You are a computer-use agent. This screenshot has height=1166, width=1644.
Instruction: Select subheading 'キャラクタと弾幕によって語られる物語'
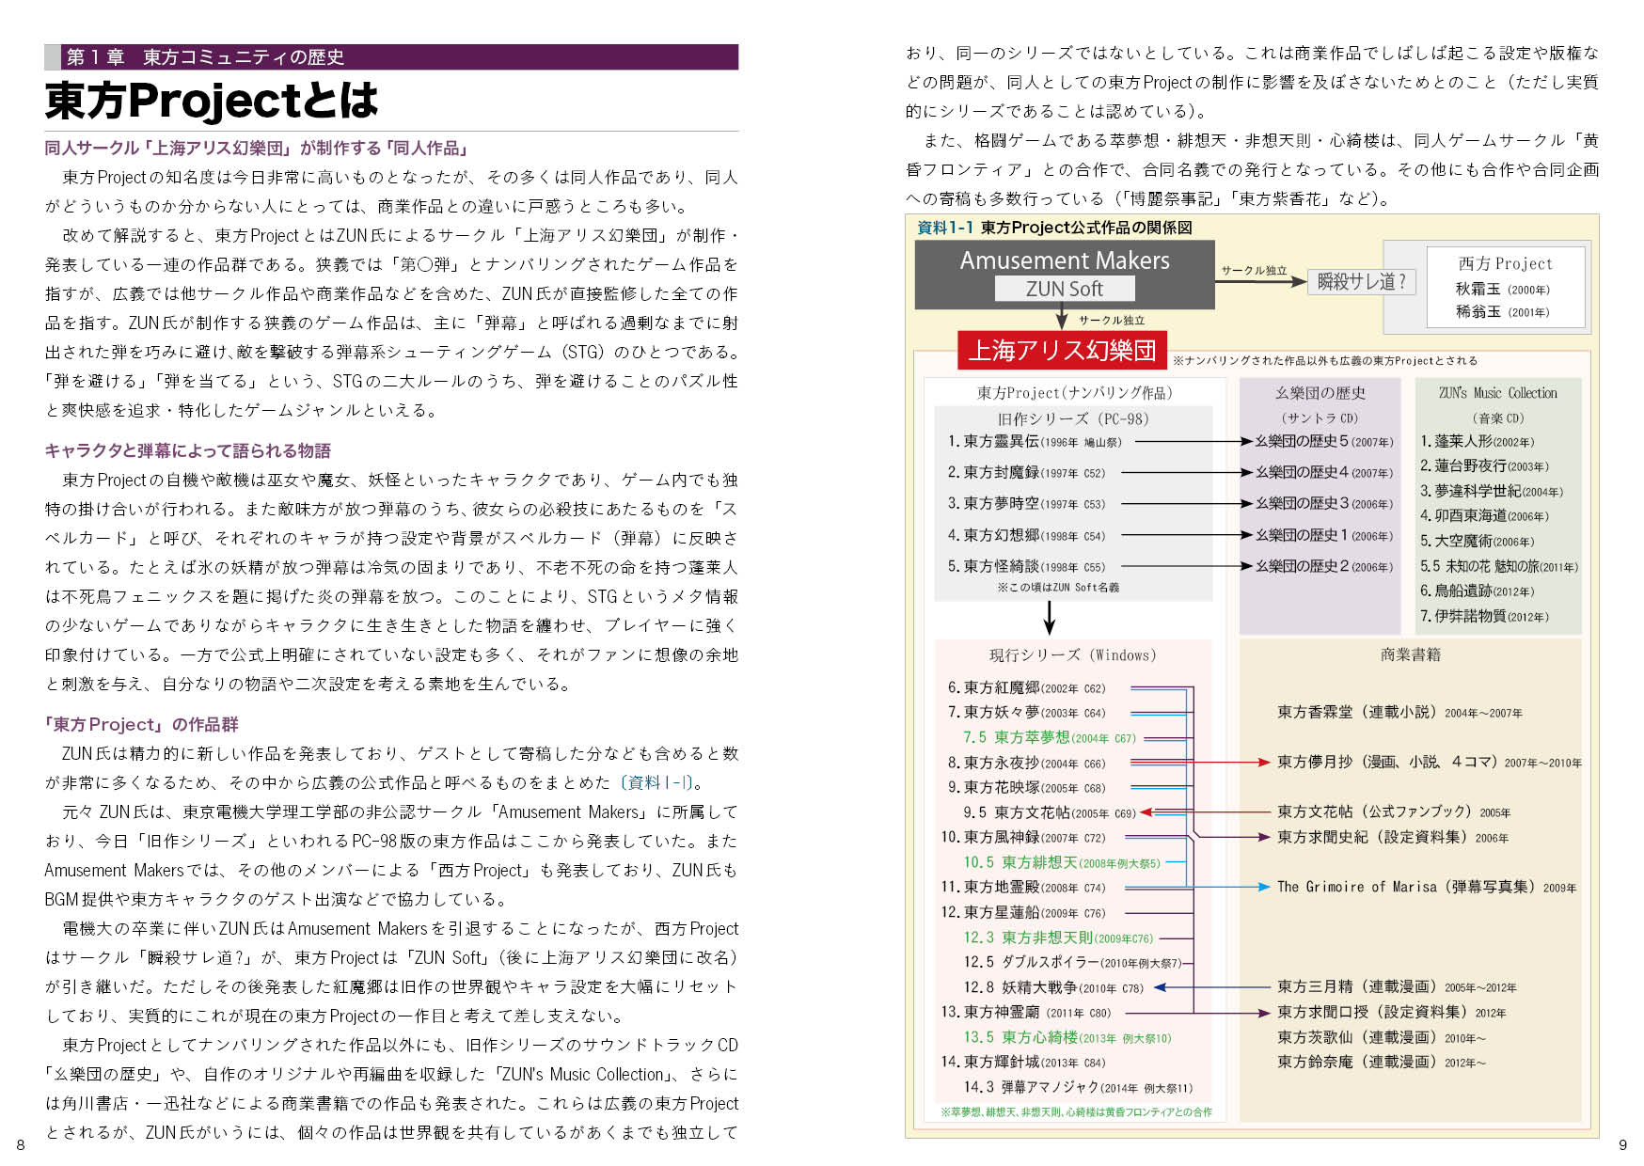188,450
